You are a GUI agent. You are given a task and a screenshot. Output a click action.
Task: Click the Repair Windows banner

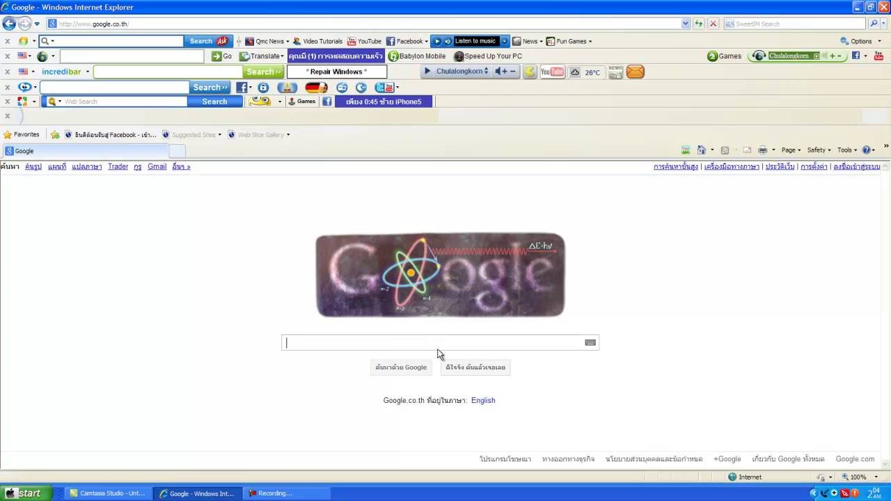click(x=337, y=72)
